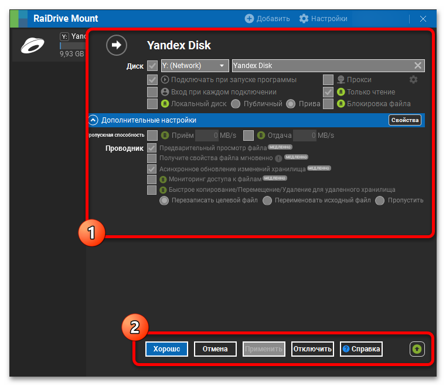Image resolution: width=446 pixels, height=386 pixels.
Task: Click the Y: drive usage bar in sidebar
Action: point(73,46)
